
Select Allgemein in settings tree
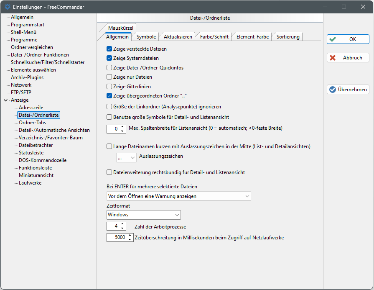[x=22, y=17]
